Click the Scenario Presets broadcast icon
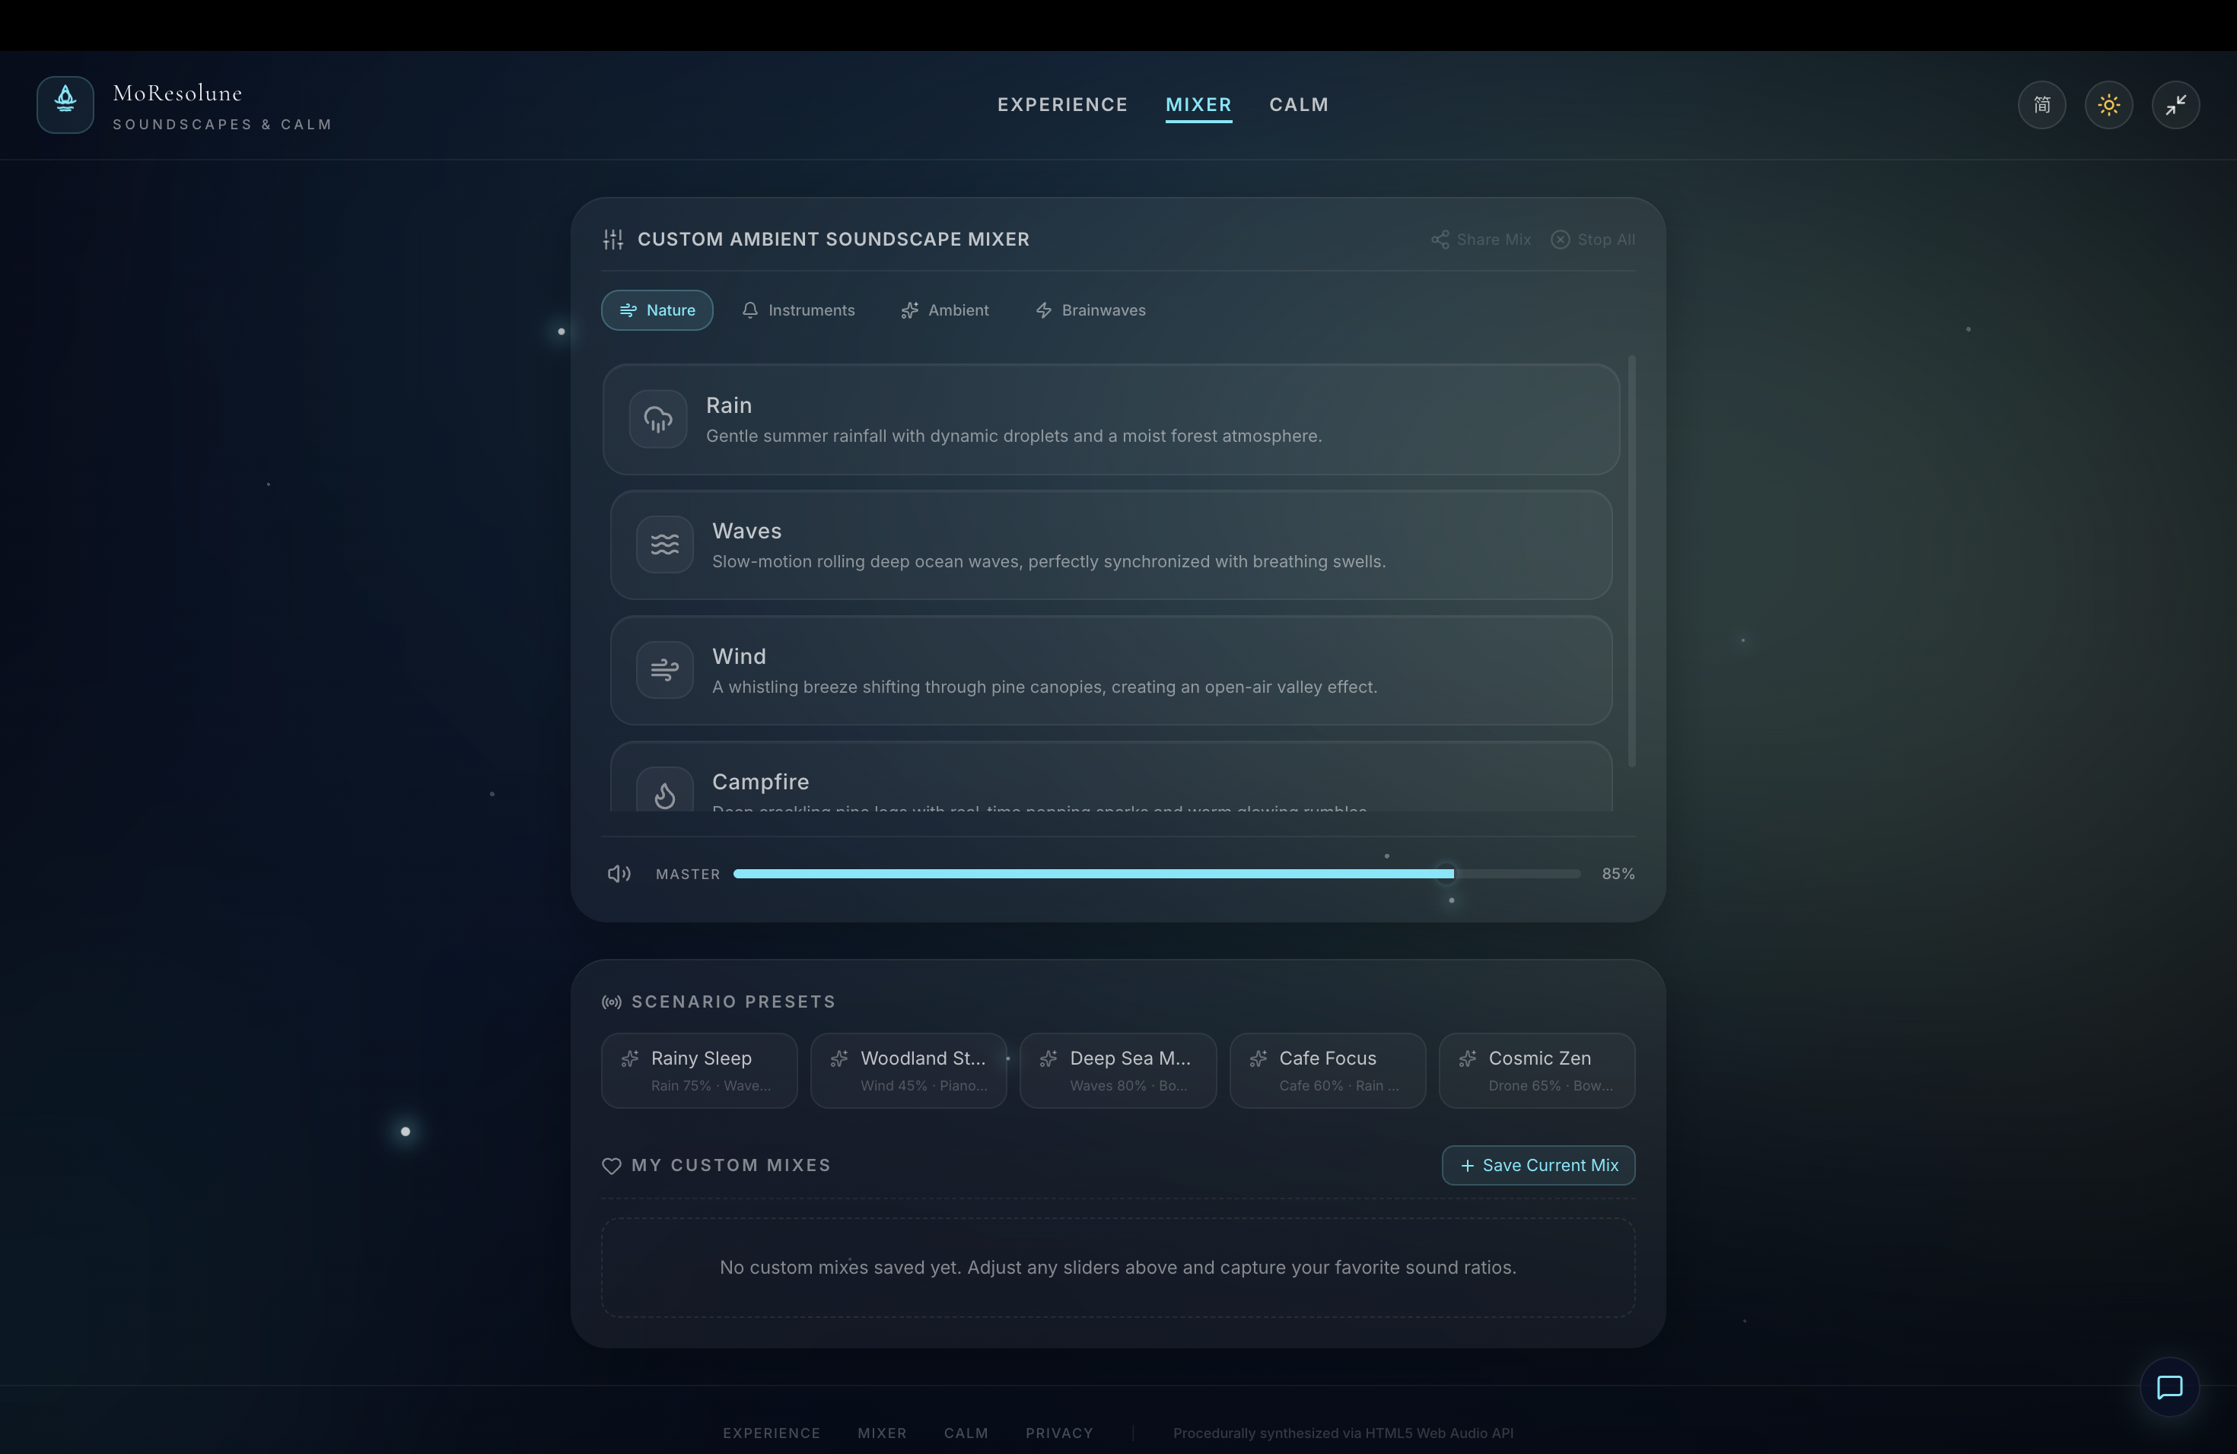 coord(612,1002)
